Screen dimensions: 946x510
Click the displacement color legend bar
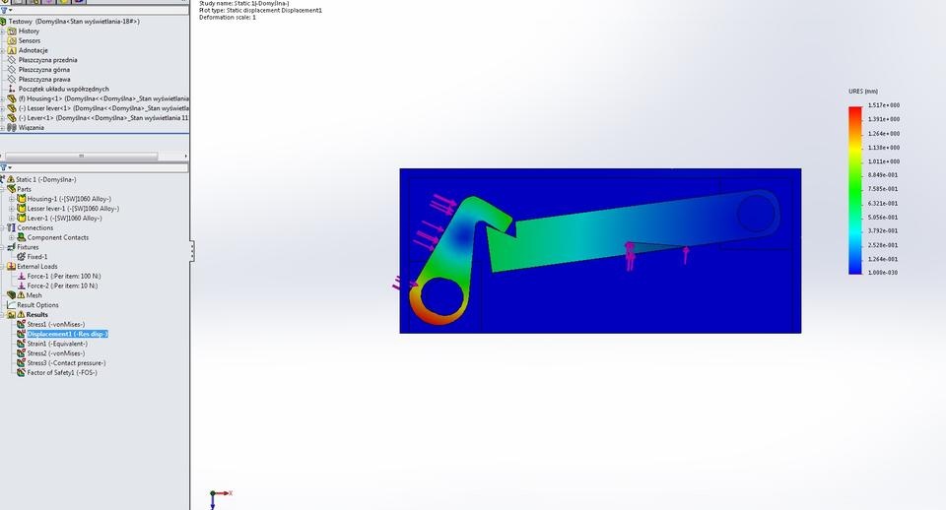[855, 190]
